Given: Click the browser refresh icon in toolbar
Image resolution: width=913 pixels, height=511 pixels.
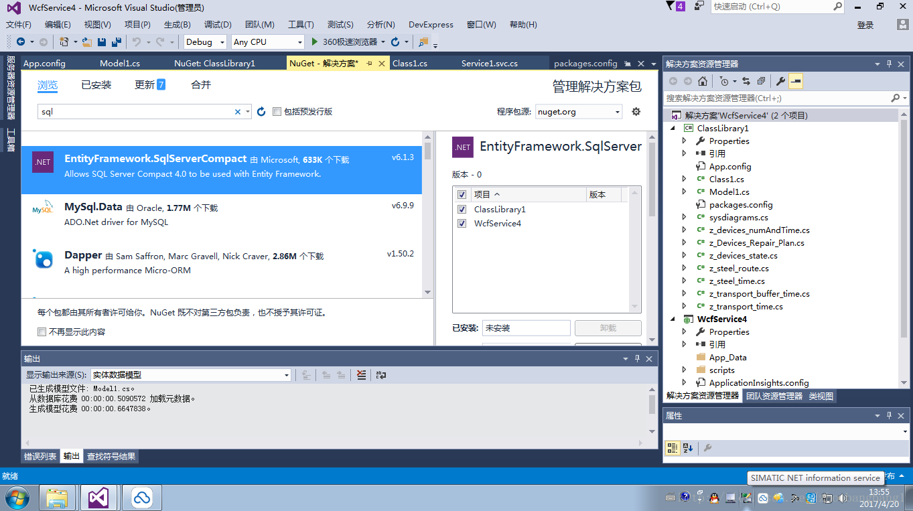Looking at the screenshot, I should tap(395, 42).
